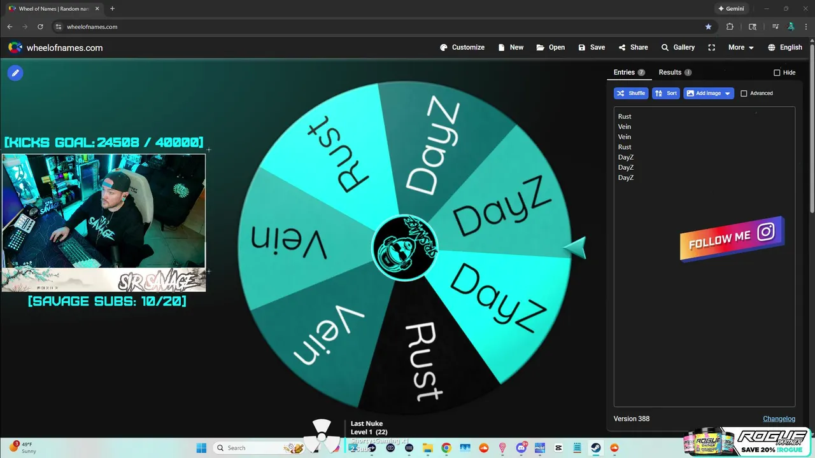This screenshot has width=815, height=458.
Task: Click the Version 388 text
Action: 632,419
